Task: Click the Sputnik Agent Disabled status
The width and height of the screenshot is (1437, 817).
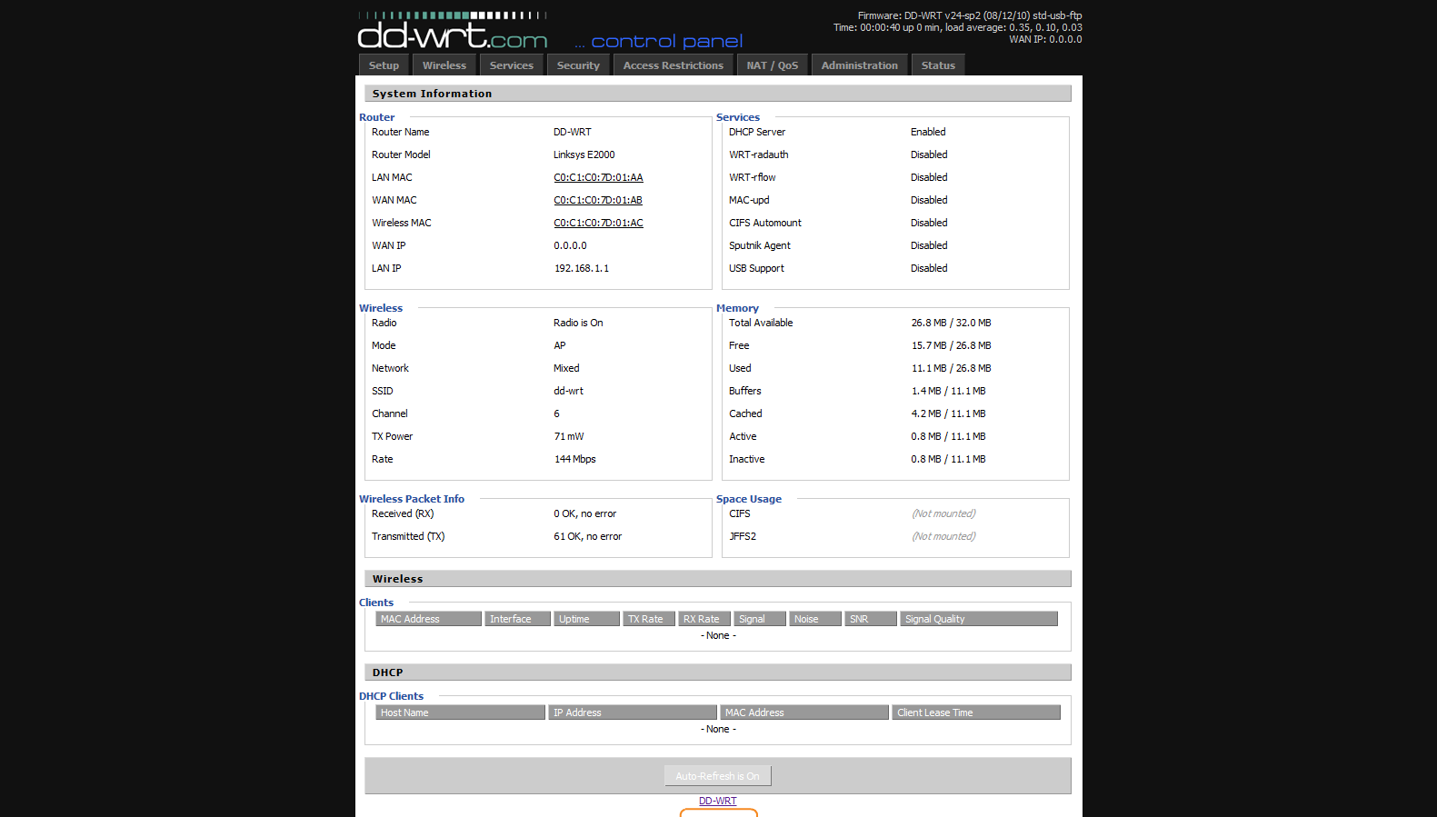Action: pos(929,246)
